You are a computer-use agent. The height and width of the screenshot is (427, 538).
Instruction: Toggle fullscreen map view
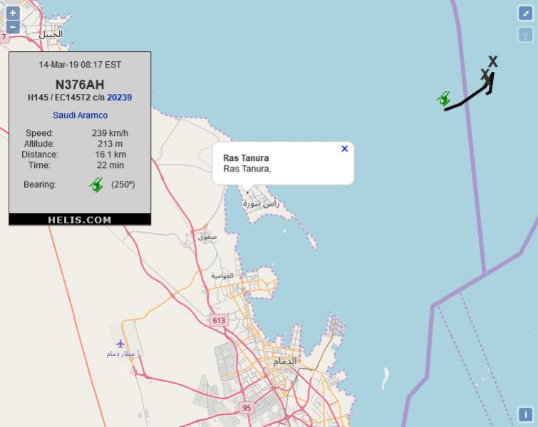tap(525, 13)
